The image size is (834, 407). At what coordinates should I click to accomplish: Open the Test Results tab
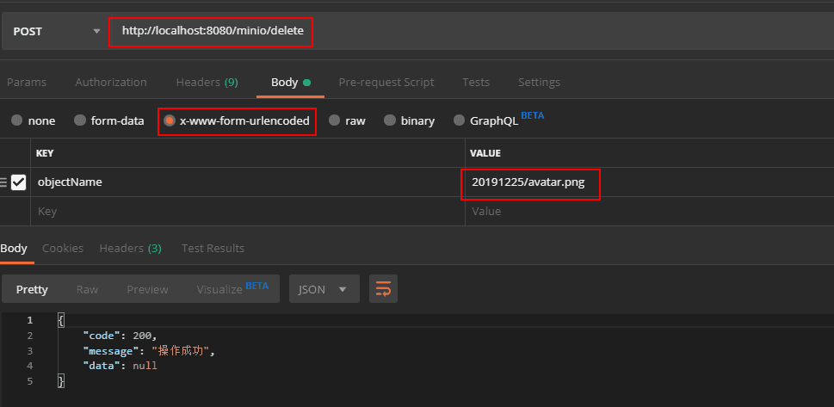(x=213, y=249)
